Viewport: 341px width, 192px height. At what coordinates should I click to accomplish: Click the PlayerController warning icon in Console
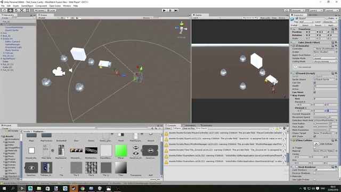(x=166, y=134)
